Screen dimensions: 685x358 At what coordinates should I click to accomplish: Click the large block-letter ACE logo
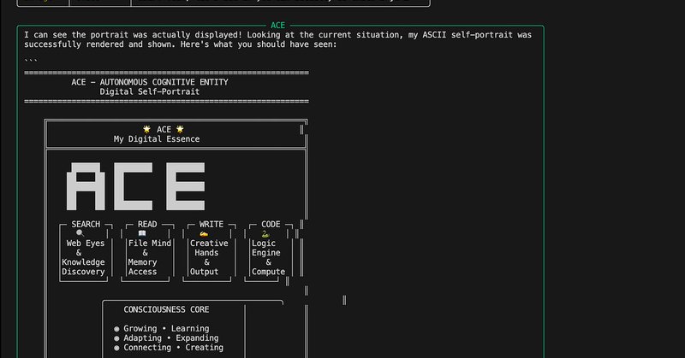tap(136, 186)
